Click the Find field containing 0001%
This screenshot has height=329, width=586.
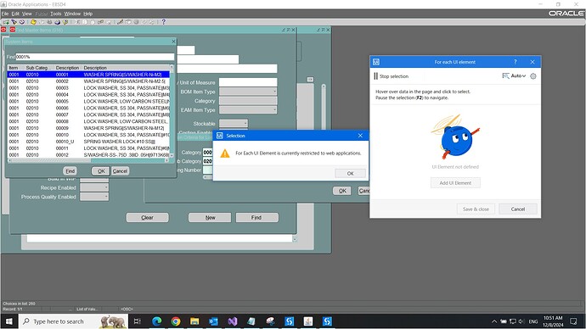click(x=95, y=57)
